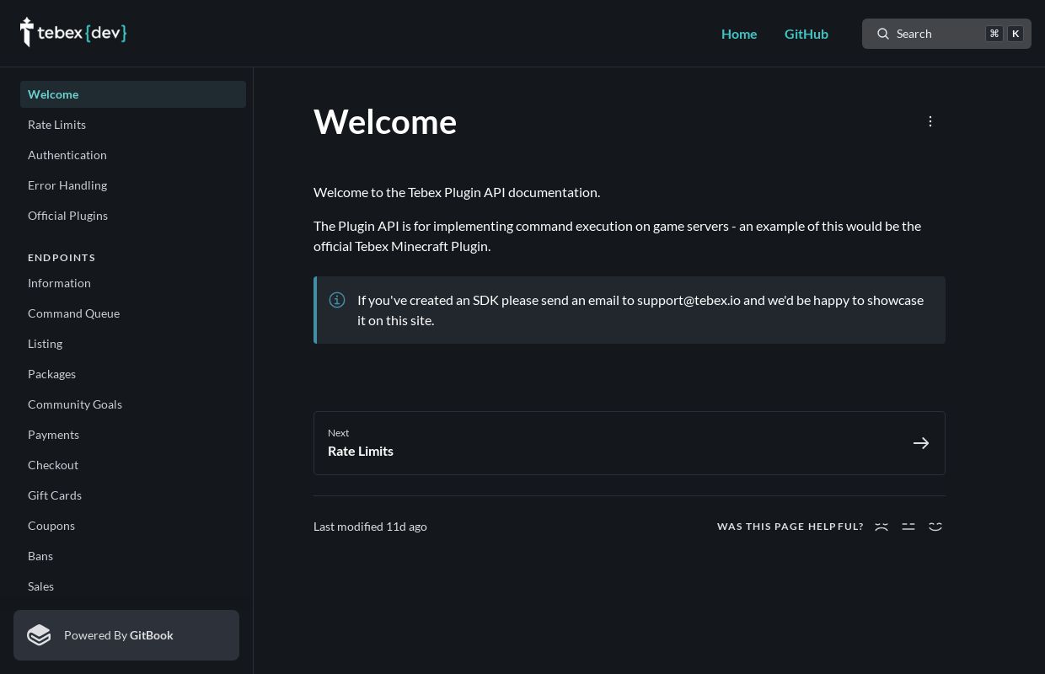Screen dimensions: 1045x674
Task: Click the 'WAS THIS PAGE HELPFUL?' label
Action: [790, 527]
